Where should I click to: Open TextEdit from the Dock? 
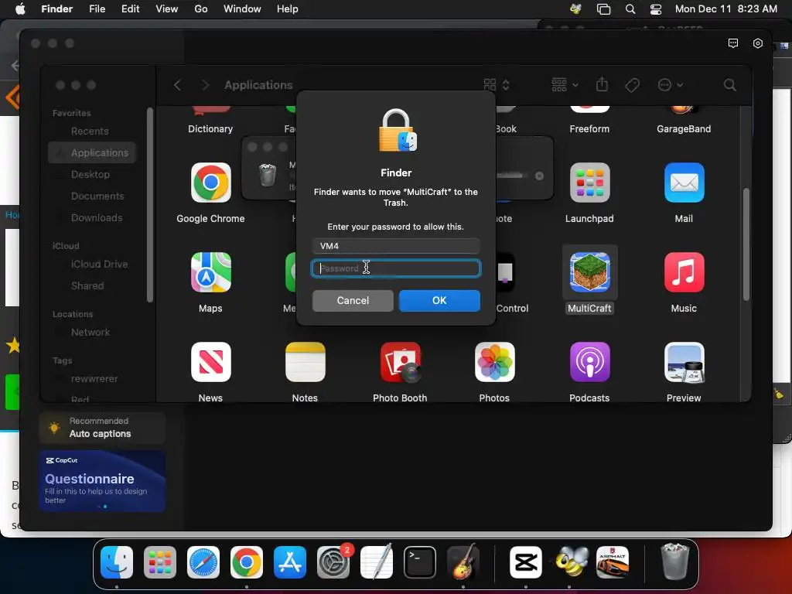point(377,562)
